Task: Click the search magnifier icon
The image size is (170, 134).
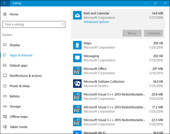Action: (62, 25)
